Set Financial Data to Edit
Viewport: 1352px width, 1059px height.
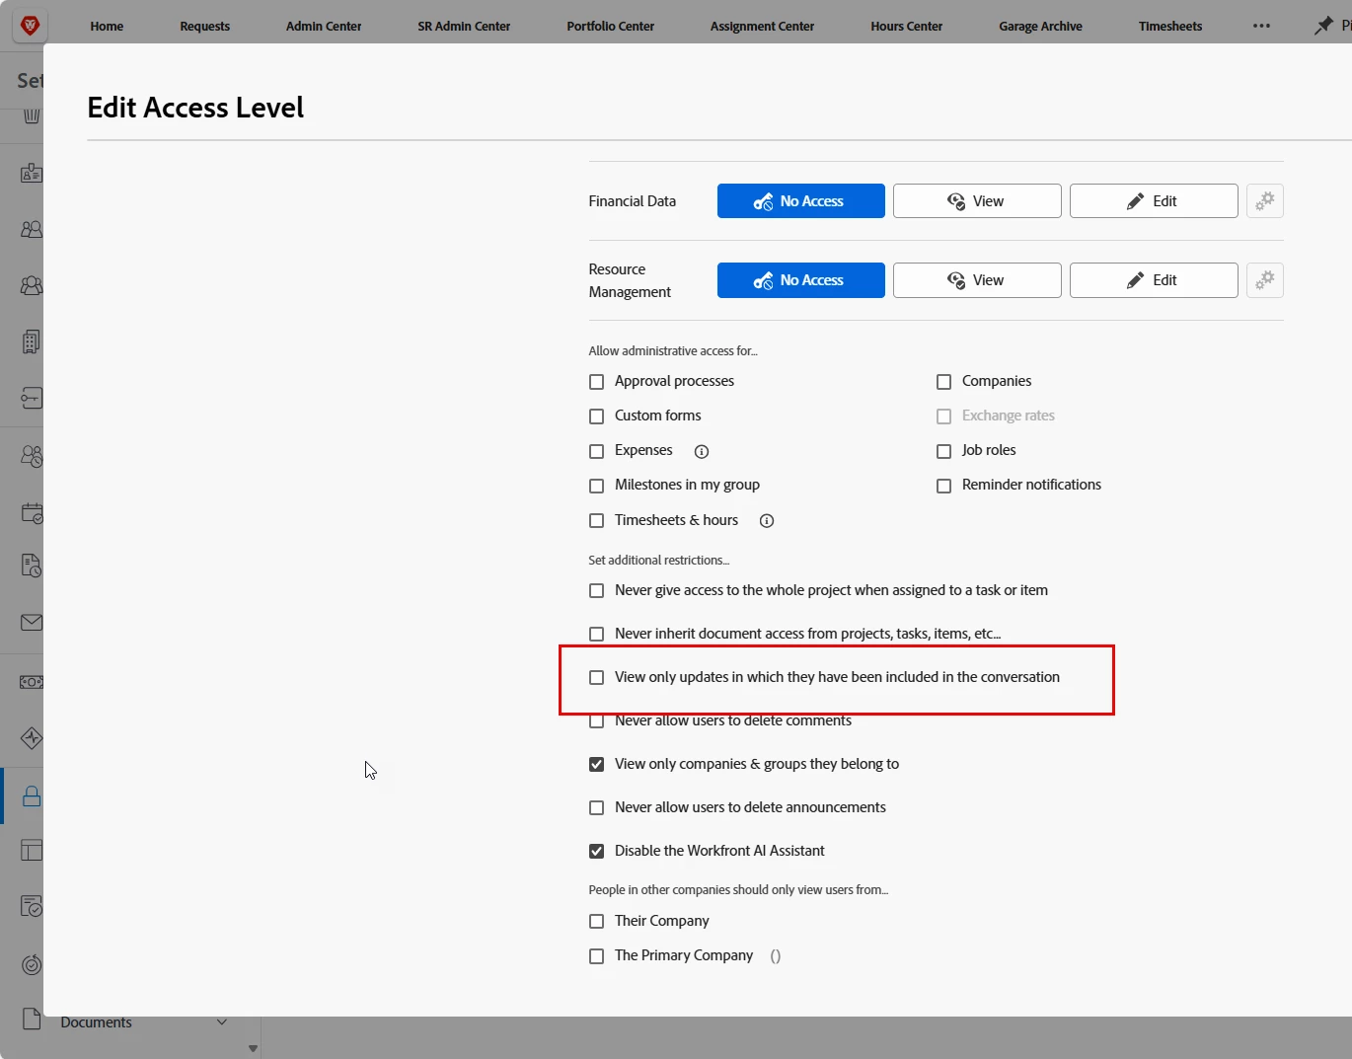coord(1154,201)
